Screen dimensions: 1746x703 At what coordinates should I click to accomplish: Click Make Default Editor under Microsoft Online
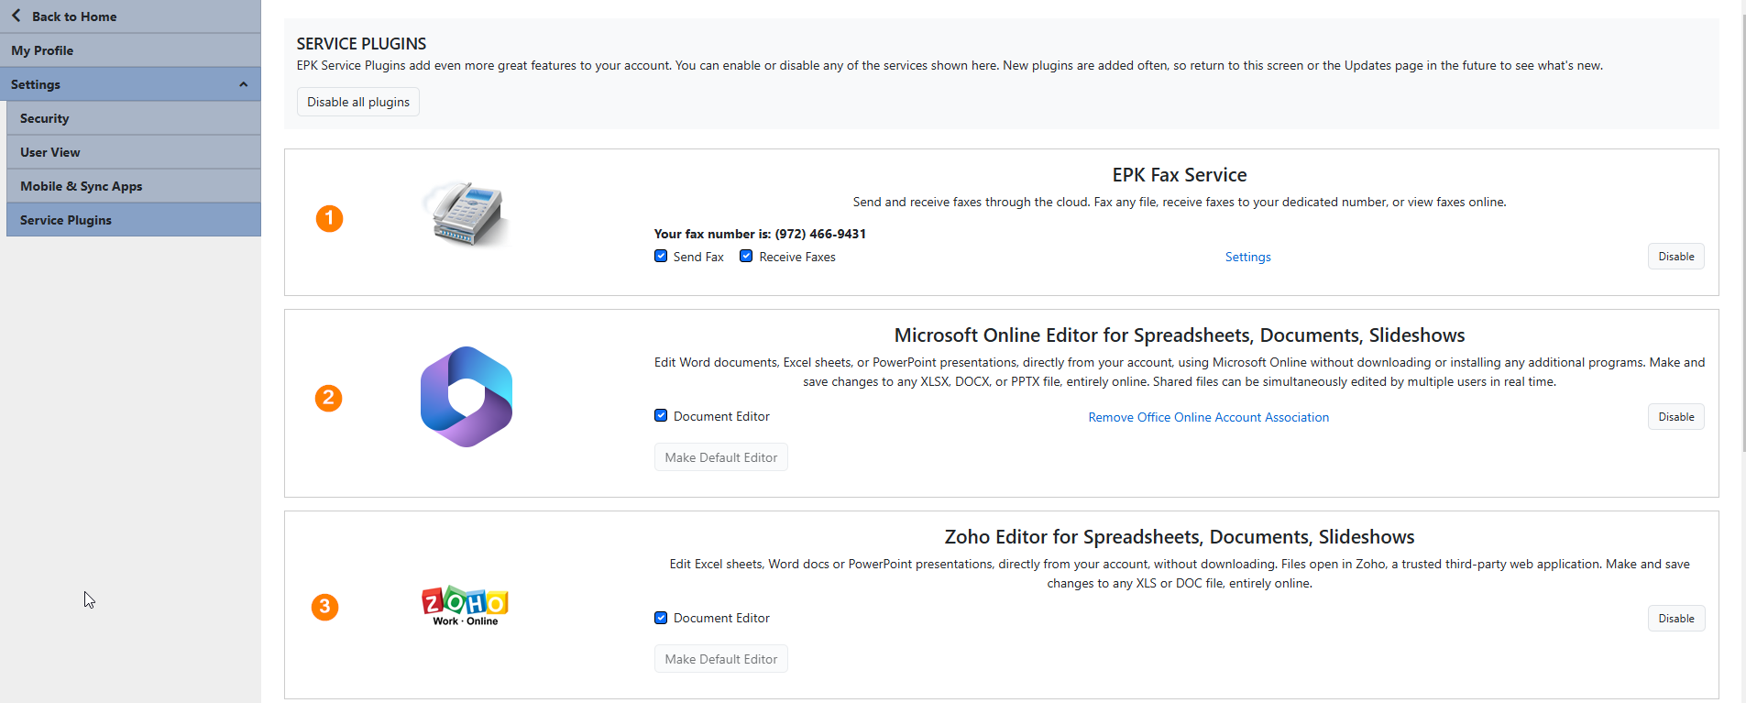point(721,457)
